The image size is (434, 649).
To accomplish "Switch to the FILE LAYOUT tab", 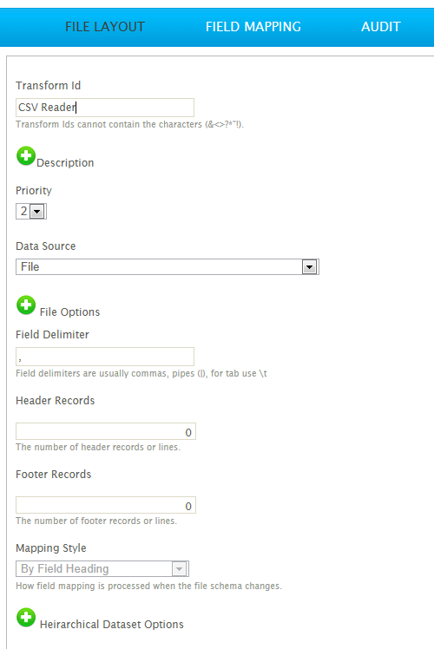I will 105,27.
